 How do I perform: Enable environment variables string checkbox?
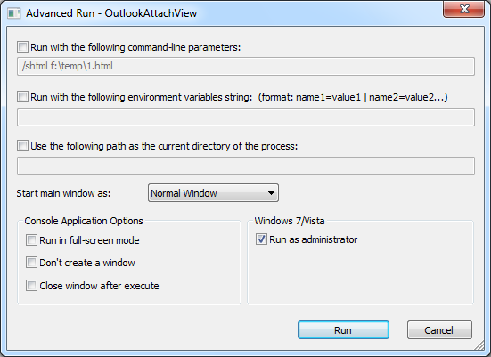22,97
